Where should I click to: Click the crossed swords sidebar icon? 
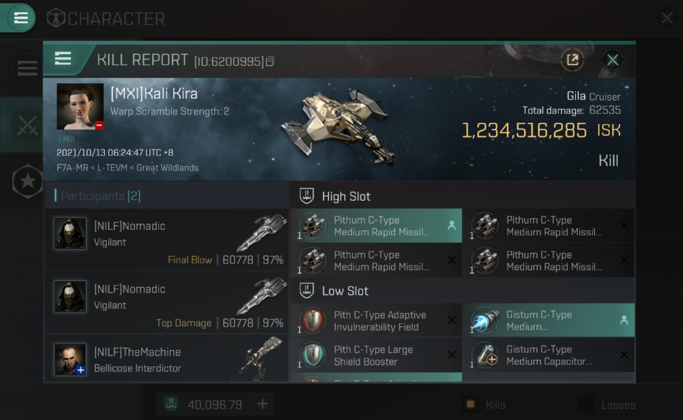27,125
